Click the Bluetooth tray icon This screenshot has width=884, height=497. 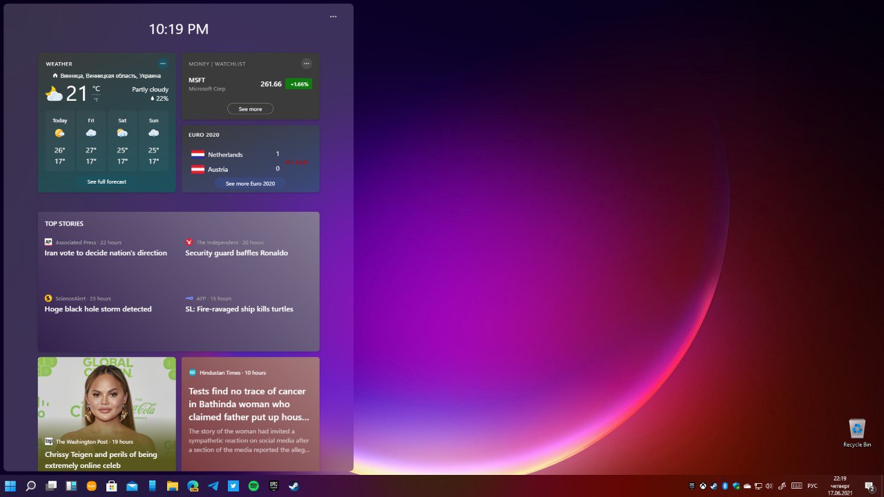725,486
